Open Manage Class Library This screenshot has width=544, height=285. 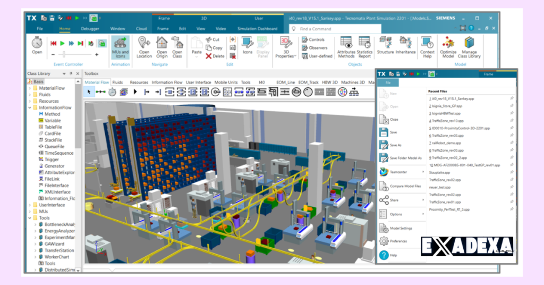click(x=469, y=47)
